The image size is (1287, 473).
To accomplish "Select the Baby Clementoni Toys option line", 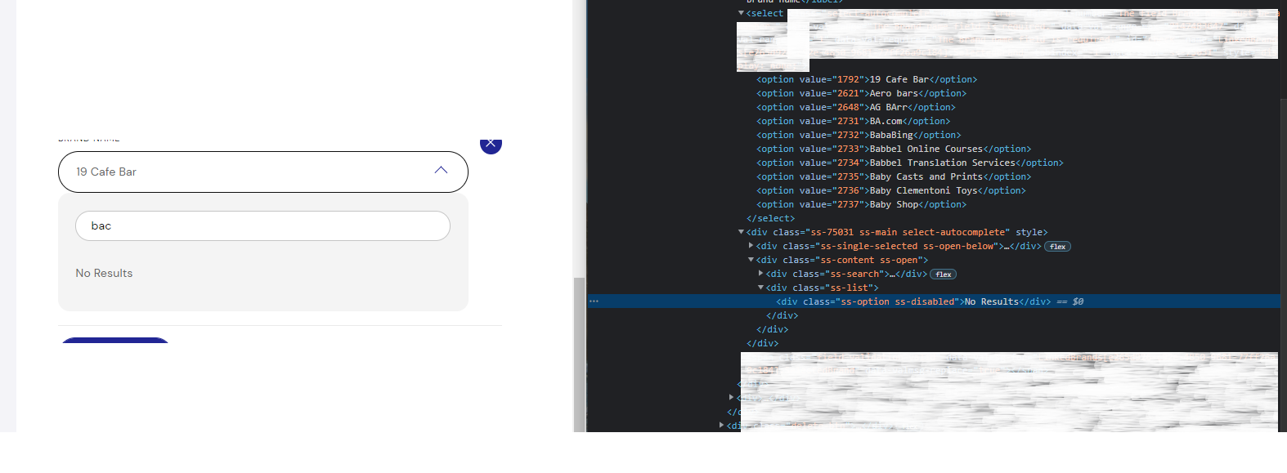I will [891, 190].
